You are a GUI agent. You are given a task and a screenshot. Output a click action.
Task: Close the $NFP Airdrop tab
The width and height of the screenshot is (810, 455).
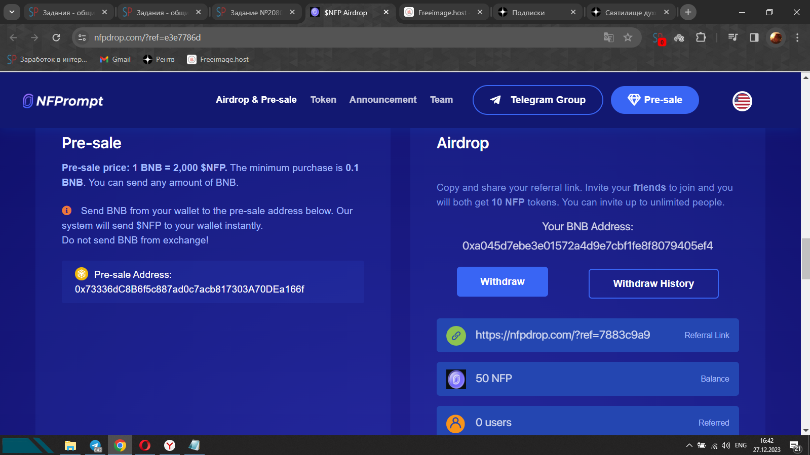[x=386, y=12]
